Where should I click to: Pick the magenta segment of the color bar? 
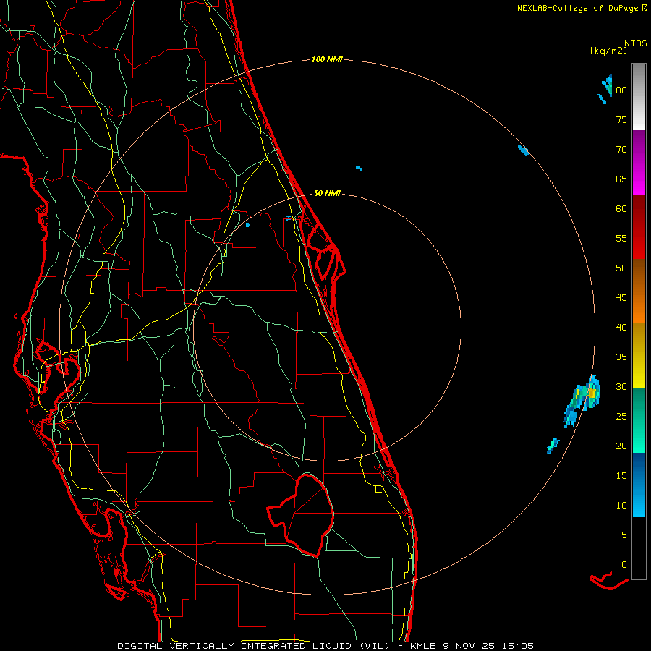pos(639,162)
